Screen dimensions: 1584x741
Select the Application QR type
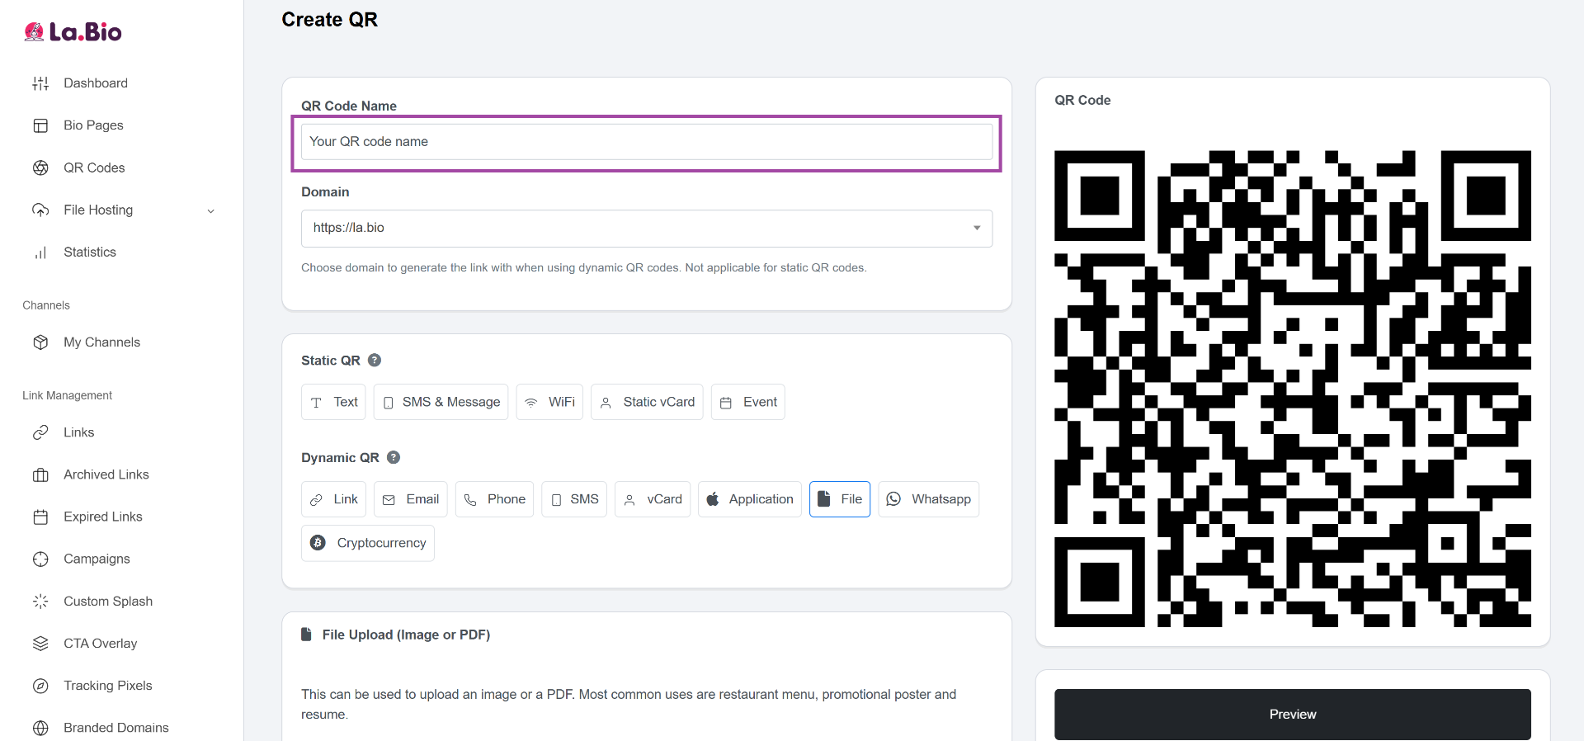(x=749, y=500)
